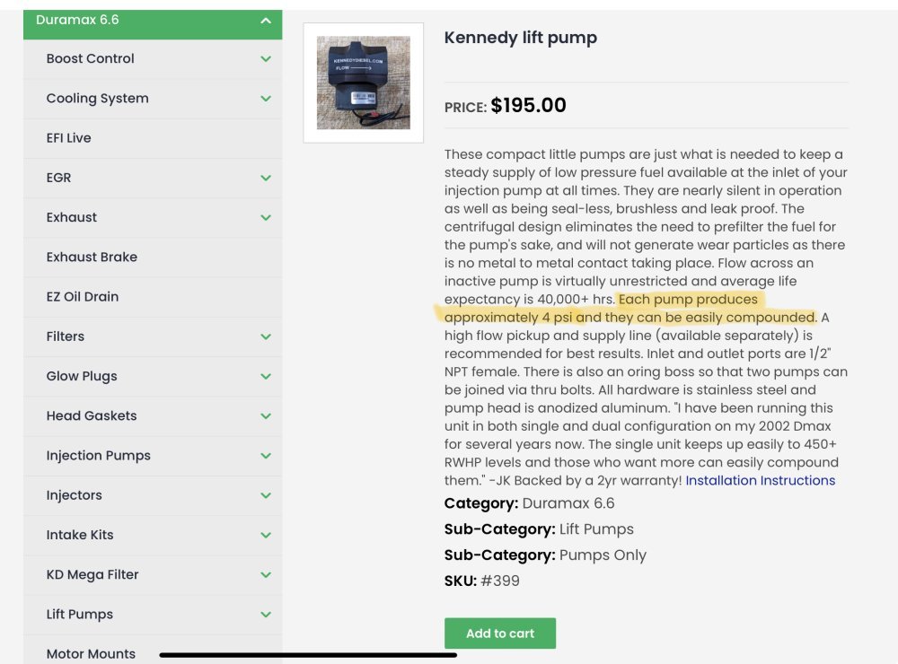The image size is (898, 664).
Task: Expand the Exhaust chevron arrow
Action: [x=266, y=217]
